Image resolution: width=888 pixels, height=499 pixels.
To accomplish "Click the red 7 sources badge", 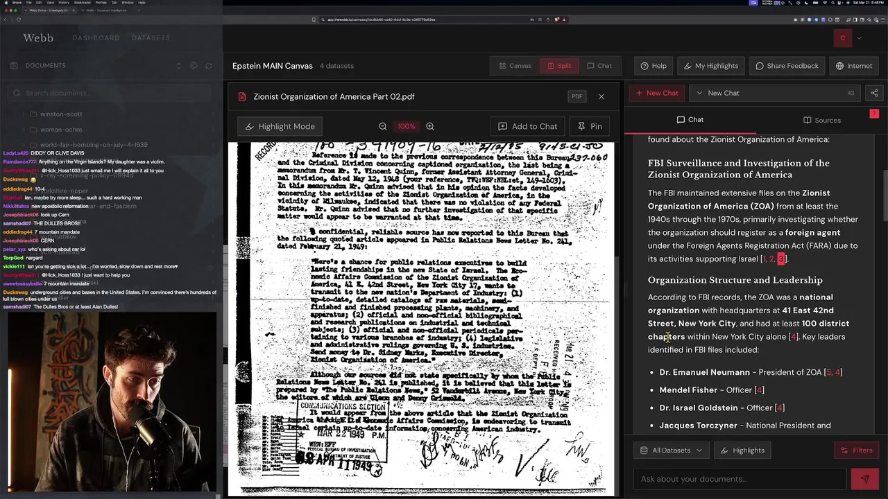I will 874,114.
